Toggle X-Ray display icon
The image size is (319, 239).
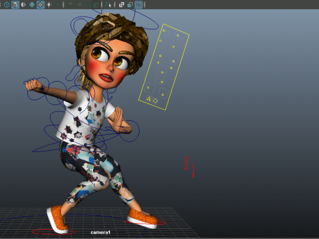tap(122, 5)
